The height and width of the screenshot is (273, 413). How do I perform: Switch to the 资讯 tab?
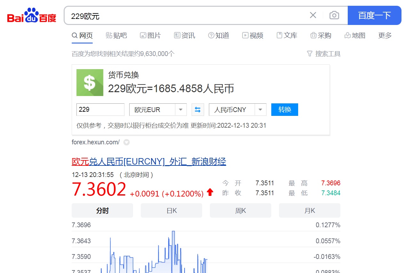(x=185, y=36)
